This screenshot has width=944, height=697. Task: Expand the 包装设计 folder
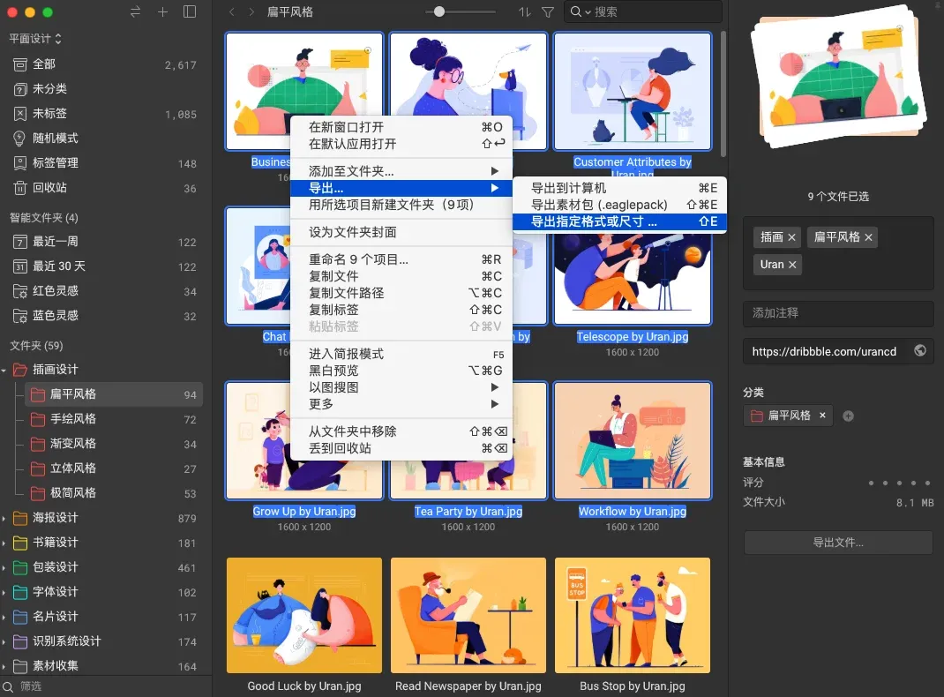[4, 567]
